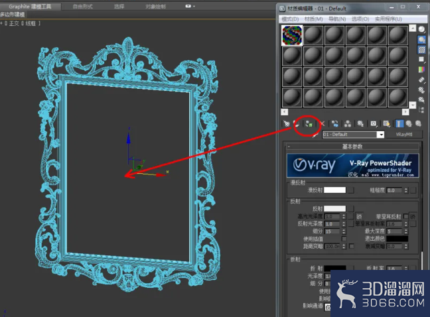The width and height of the screenshot is (430, 317).
Task: Adjust 反射光泽度 spinner arrows
Action: point(344,224)
